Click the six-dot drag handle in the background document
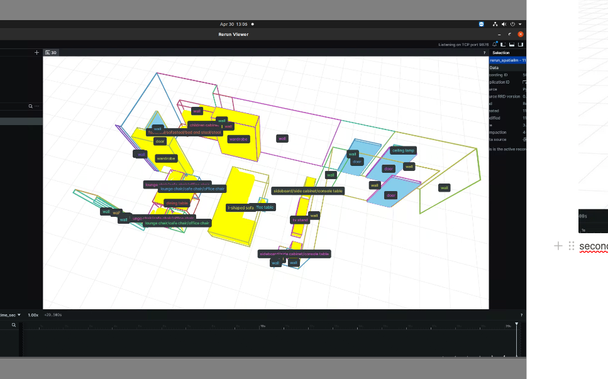This screenshot has width=608, height=379. click(571, 246)
